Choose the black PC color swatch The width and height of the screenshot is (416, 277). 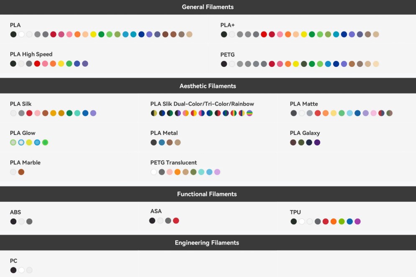click(x=13, y=270)
